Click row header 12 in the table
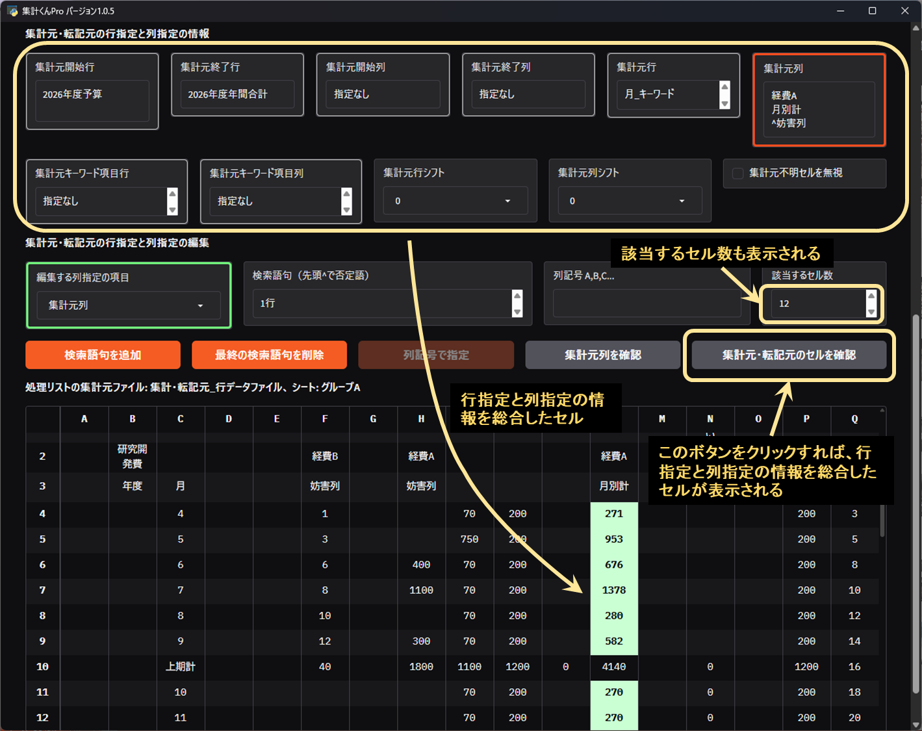Screen dimensions: 922x731 [x=43, y=718]
